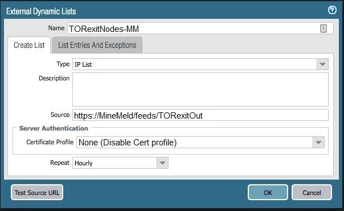The width and height of the screenshot is (344, 211).
Task: Open the help icon in title bar
Action: pos(332,10)
